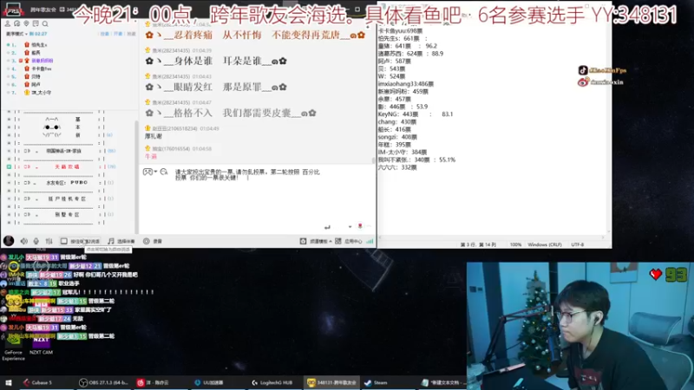Open the app center grid icon
Image resolution: width=694 pixels, height=390 pixels.
338,241
